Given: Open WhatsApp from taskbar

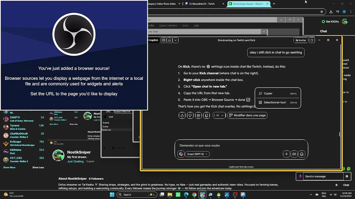Looking at the screenshot, I should [x=178, y=195].
